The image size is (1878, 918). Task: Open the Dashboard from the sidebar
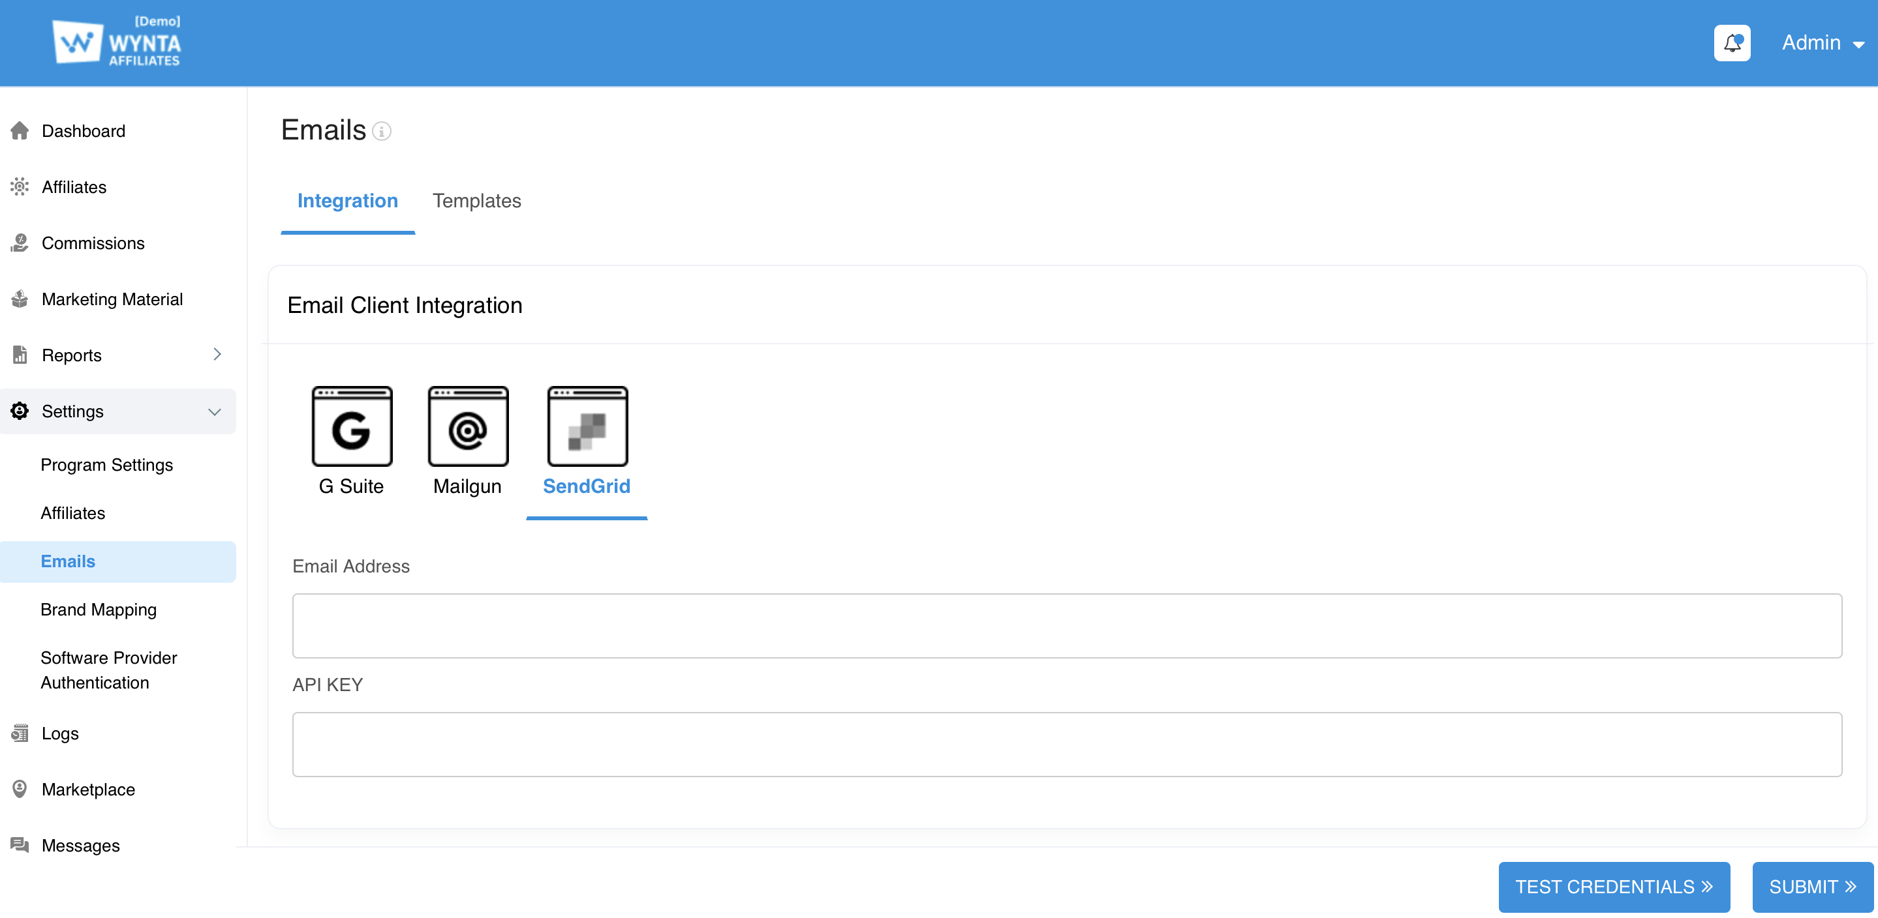tap(83, 131)
